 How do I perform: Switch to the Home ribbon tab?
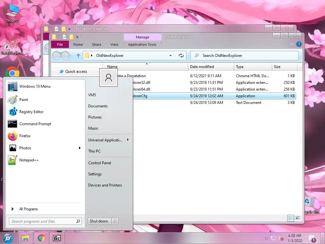[78, 44]
